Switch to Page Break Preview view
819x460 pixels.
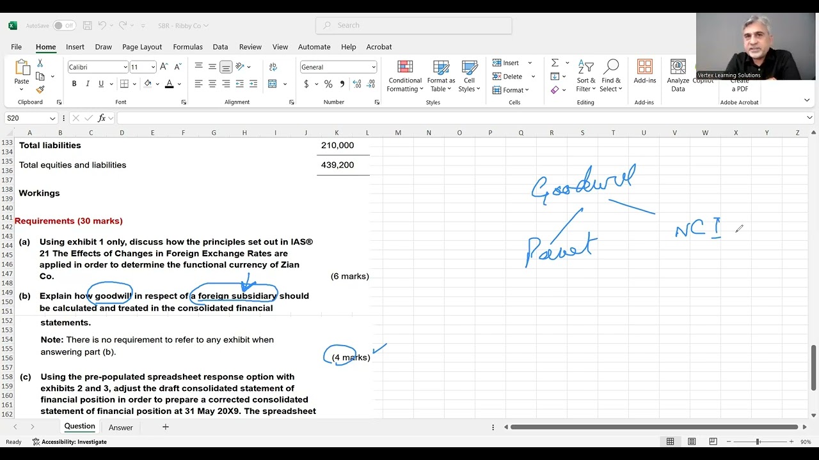coord(713,441)
